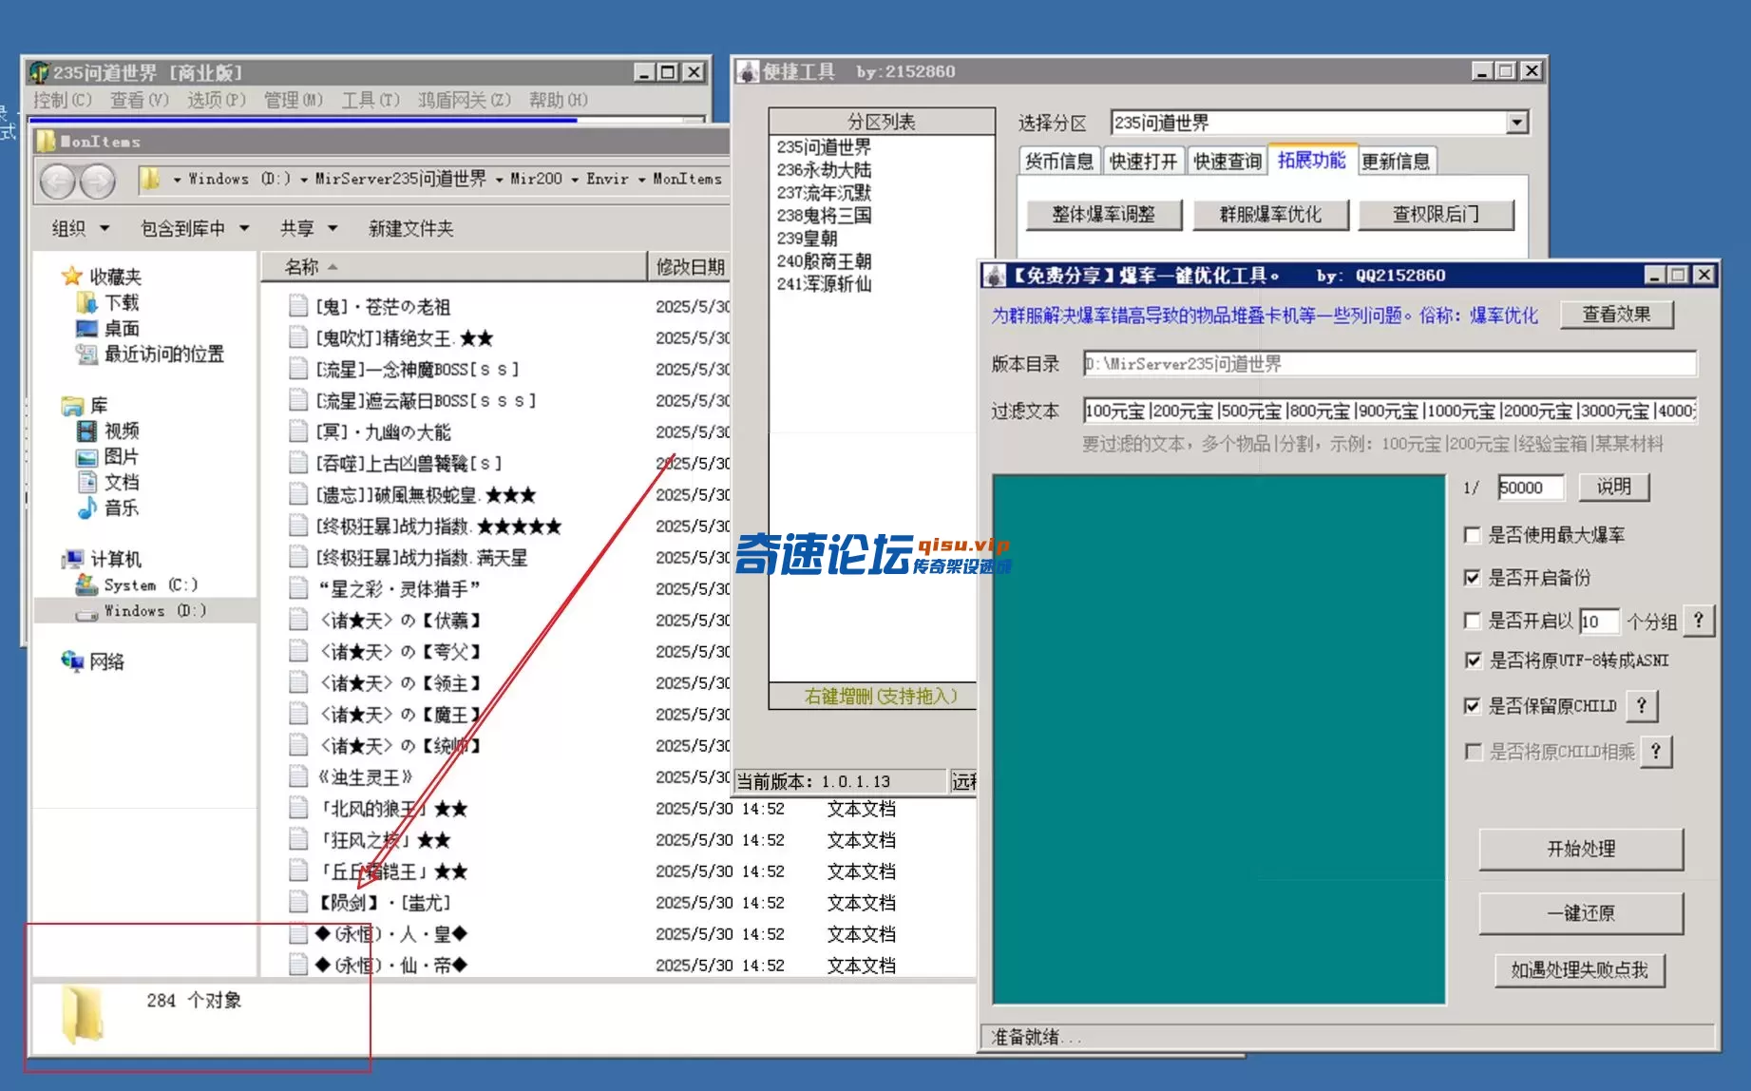Image resolution: width=1751 pixels, height=1091 pixels.
Task: Click the 一键还原 button
Action: pos(1581,913)
